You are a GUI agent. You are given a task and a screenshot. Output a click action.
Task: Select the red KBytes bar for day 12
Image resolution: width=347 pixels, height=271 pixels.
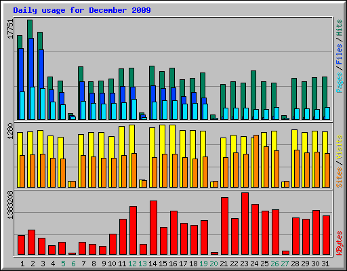pos(133,230)
